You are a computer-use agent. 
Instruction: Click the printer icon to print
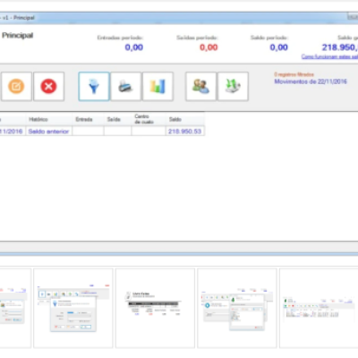click(125, 87)
